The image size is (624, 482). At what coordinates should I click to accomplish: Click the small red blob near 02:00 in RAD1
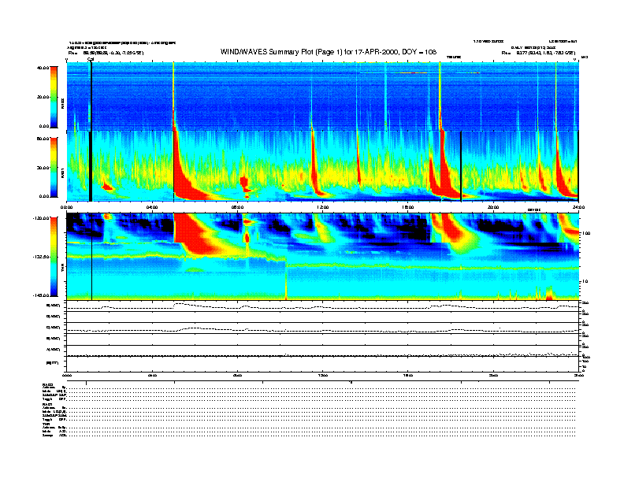tap(107, 187)
